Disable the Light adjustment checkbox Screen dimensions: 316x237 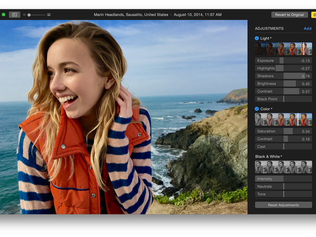click(x=257, y=38)
